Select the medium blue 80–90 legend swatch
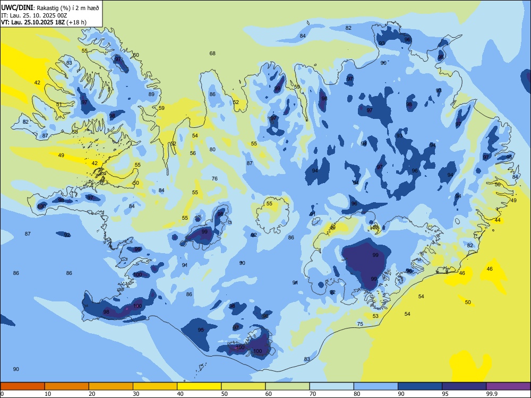 (x=376, y=386)
